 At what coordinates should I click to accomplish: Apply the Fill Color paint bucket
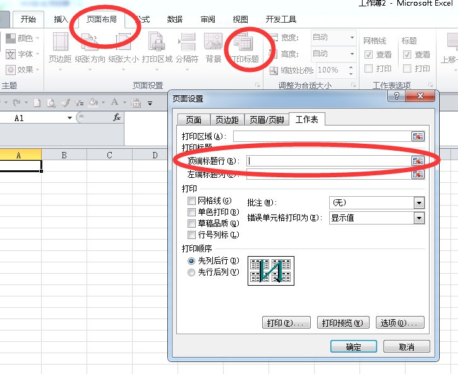[93, 103]
